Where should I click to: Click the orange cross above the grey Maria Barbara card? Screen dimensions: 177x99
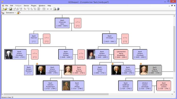[x=141, y=64]
